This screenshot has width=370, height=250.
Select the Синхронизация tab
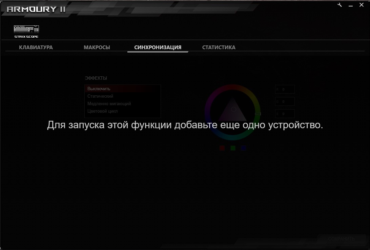(x=158, y=47)
